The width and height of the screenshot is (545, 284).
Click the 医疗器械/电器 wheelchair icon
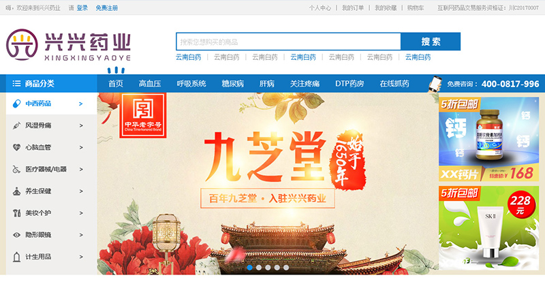16,170
